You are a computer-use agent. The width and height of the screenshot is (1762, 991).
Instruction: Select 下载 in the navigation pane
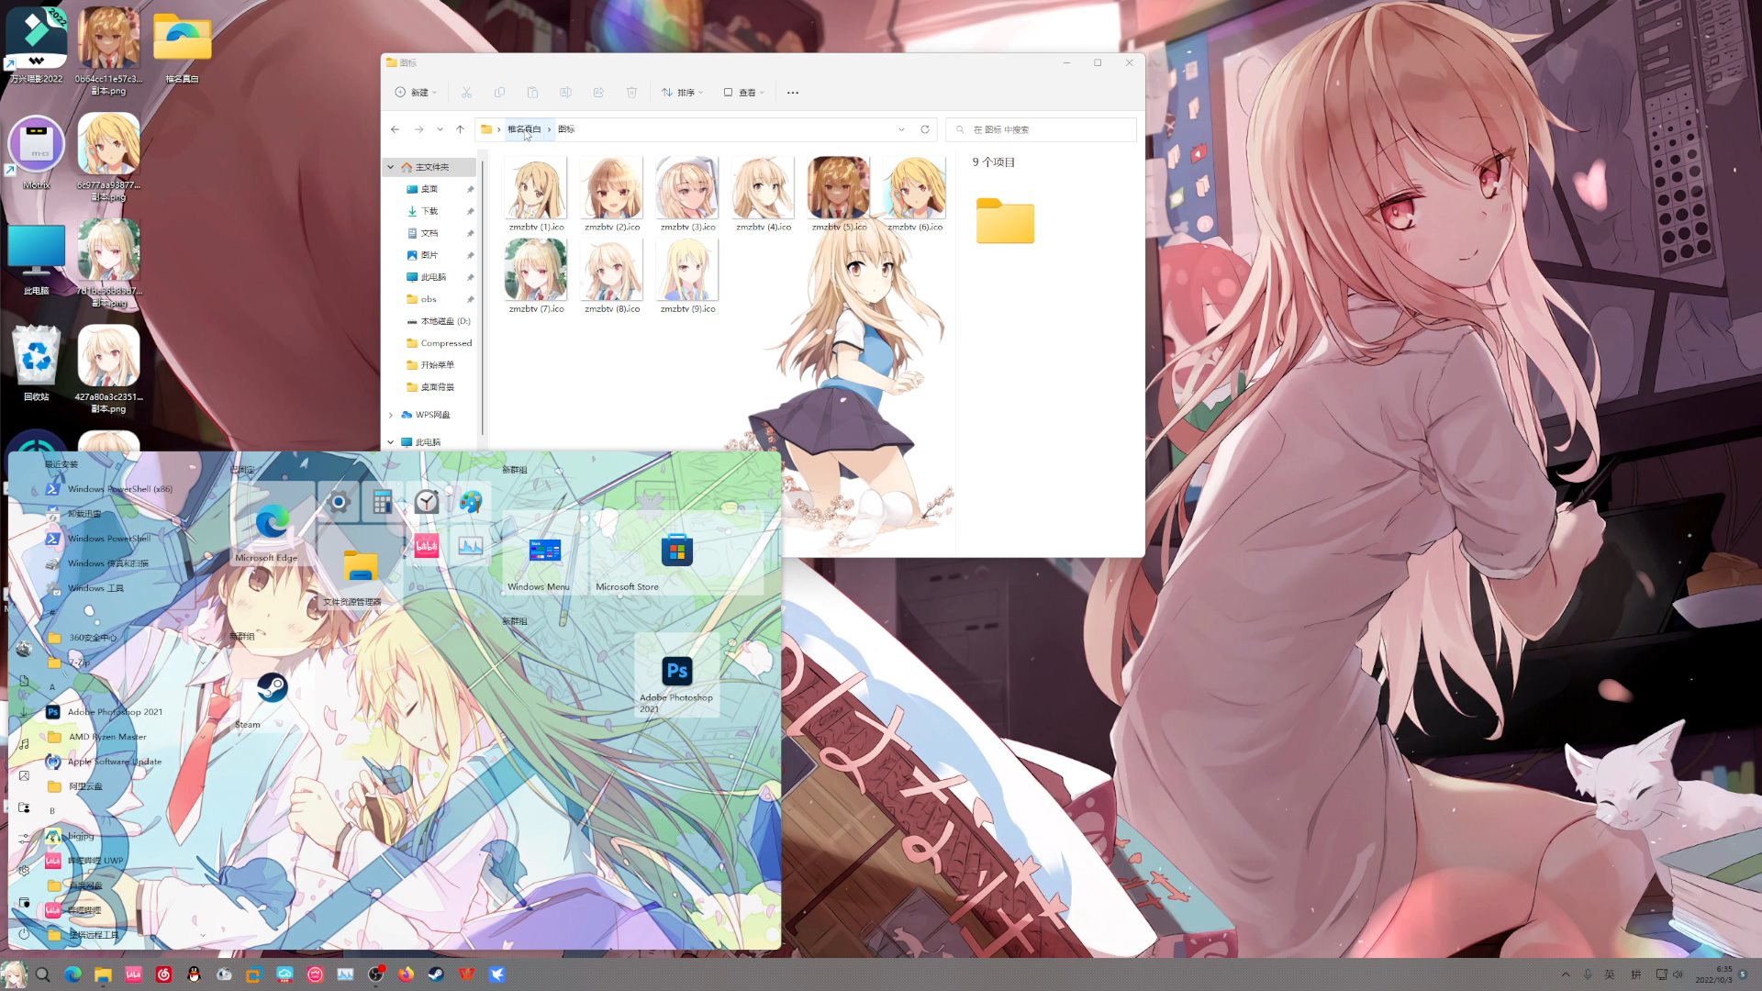pyautogui.click(x=429, y=211)
